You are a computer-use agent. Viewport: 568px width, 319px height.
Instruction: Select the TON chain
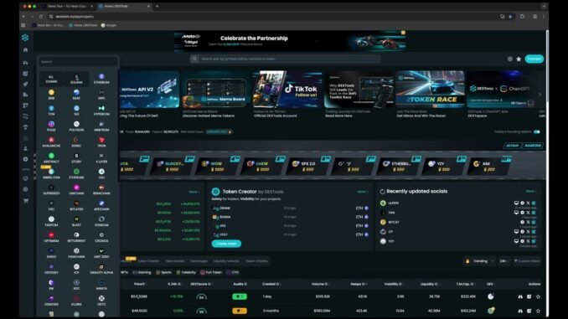tap(51, 111)
